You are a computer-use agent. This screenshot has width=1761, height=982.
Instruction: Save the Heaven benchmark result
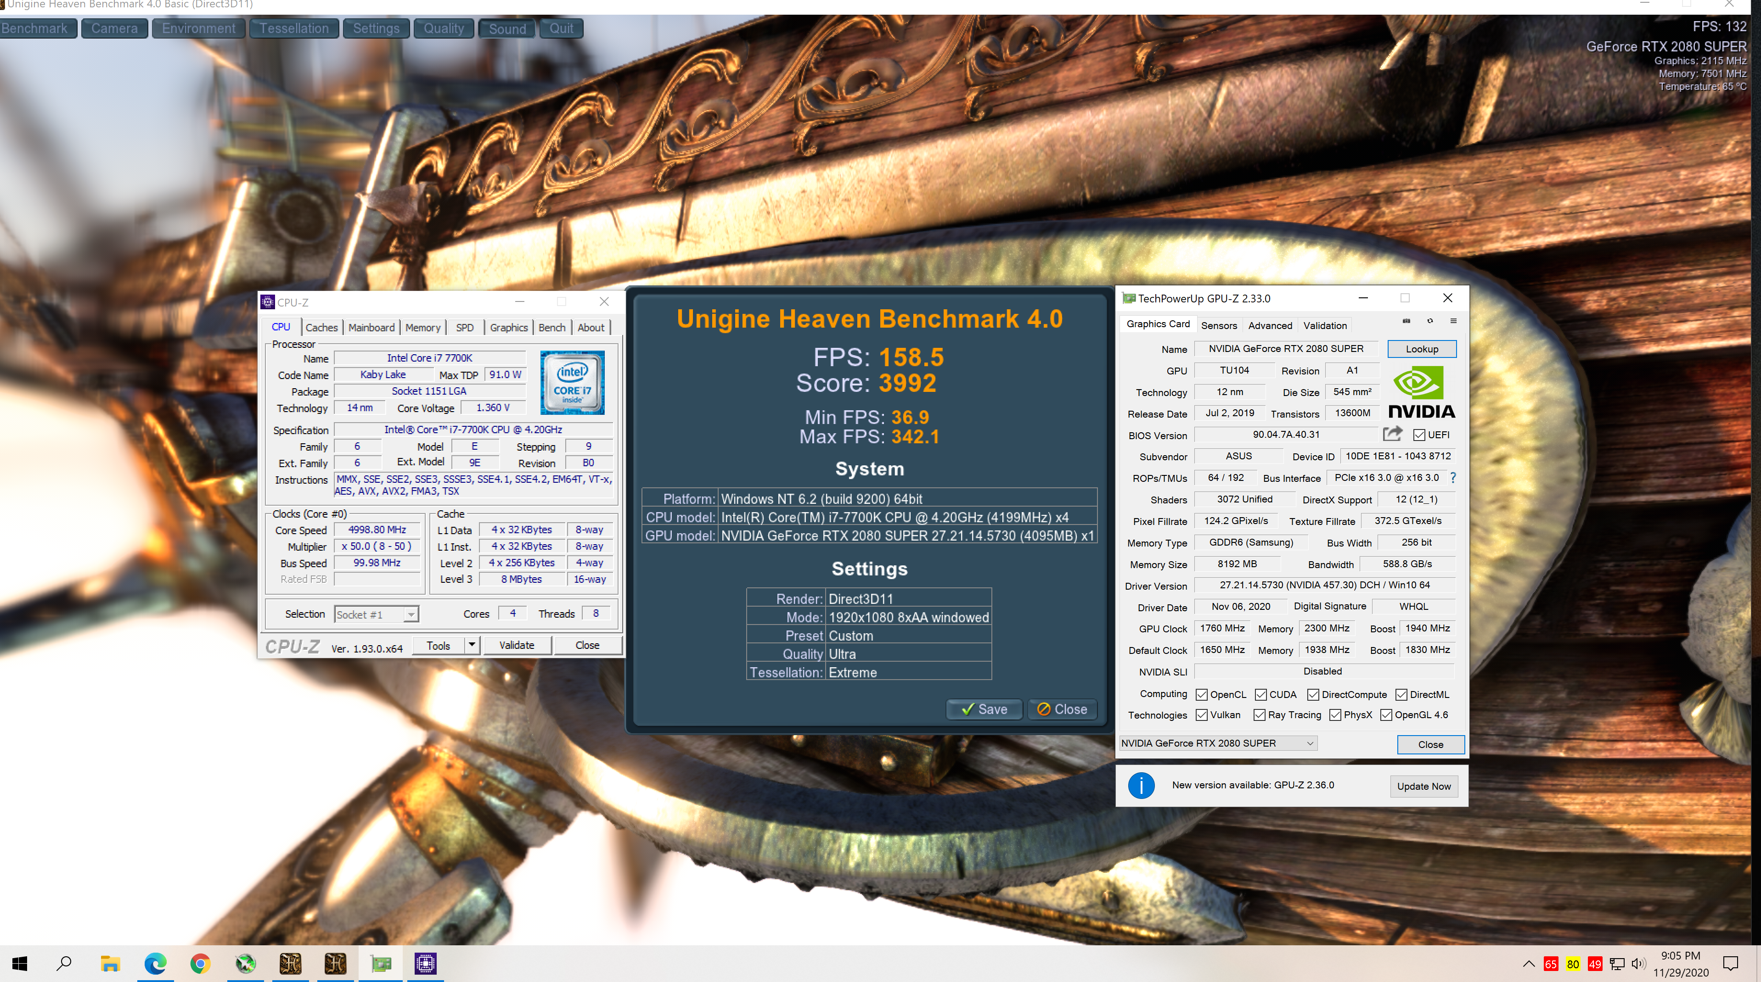984,709
